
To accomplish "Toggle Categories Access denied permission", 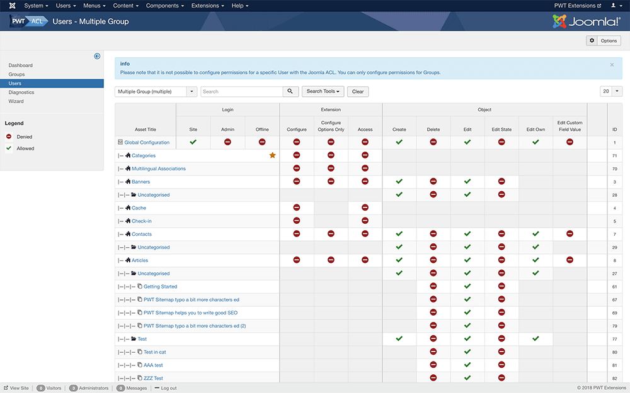I will pyautogui.click(x=365, y=155).
